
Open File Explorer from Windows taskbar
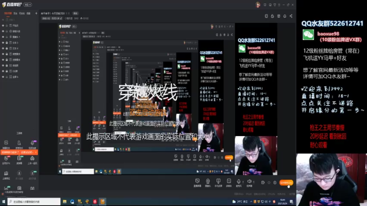click(x=65, y=201)
